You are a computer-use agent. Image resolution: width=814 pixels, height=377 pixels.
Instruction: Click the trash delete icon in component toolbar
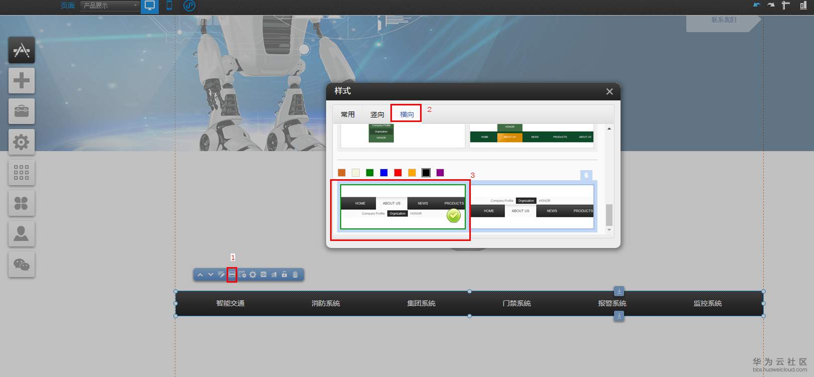pyautogui.click(x=295, y=275)
